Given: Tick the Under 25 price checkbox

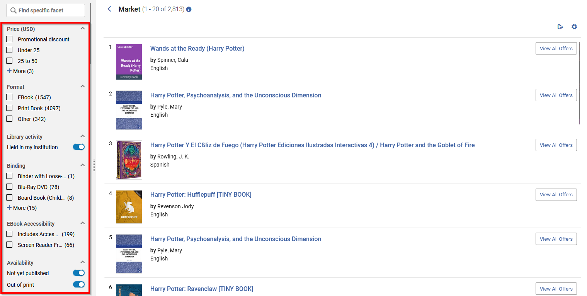Looking at the screenshot, I should [x=10, y=50].
